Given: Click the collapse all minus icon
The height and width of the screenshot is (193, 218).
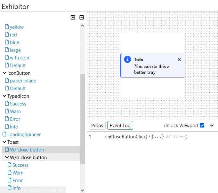Looking at the screenshot, I should (82, 17).
